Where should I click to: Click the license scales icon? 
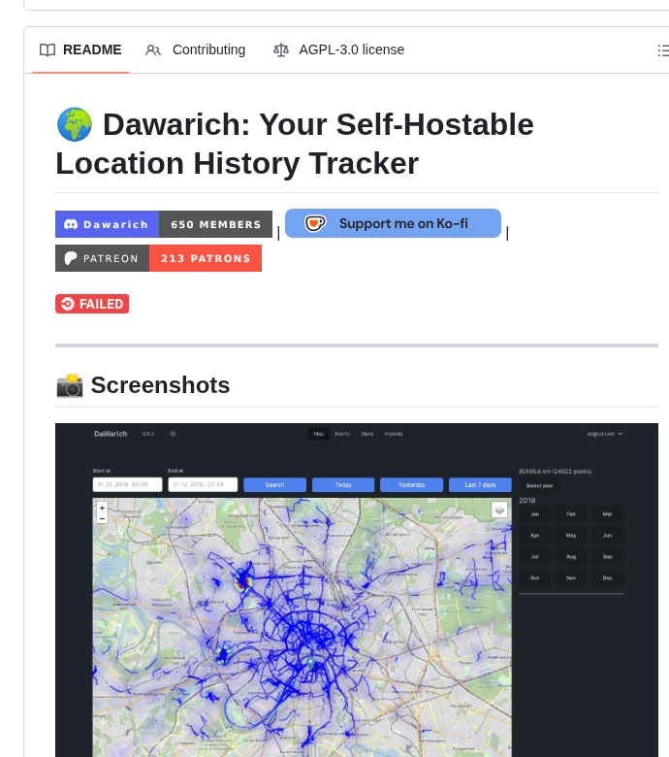click(x=281, y=49)
